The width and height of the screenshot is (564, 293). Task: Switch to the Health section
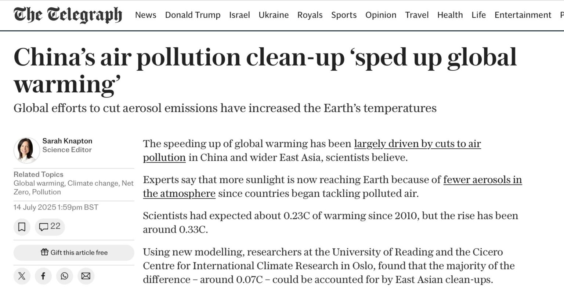[x=450, y=15]
